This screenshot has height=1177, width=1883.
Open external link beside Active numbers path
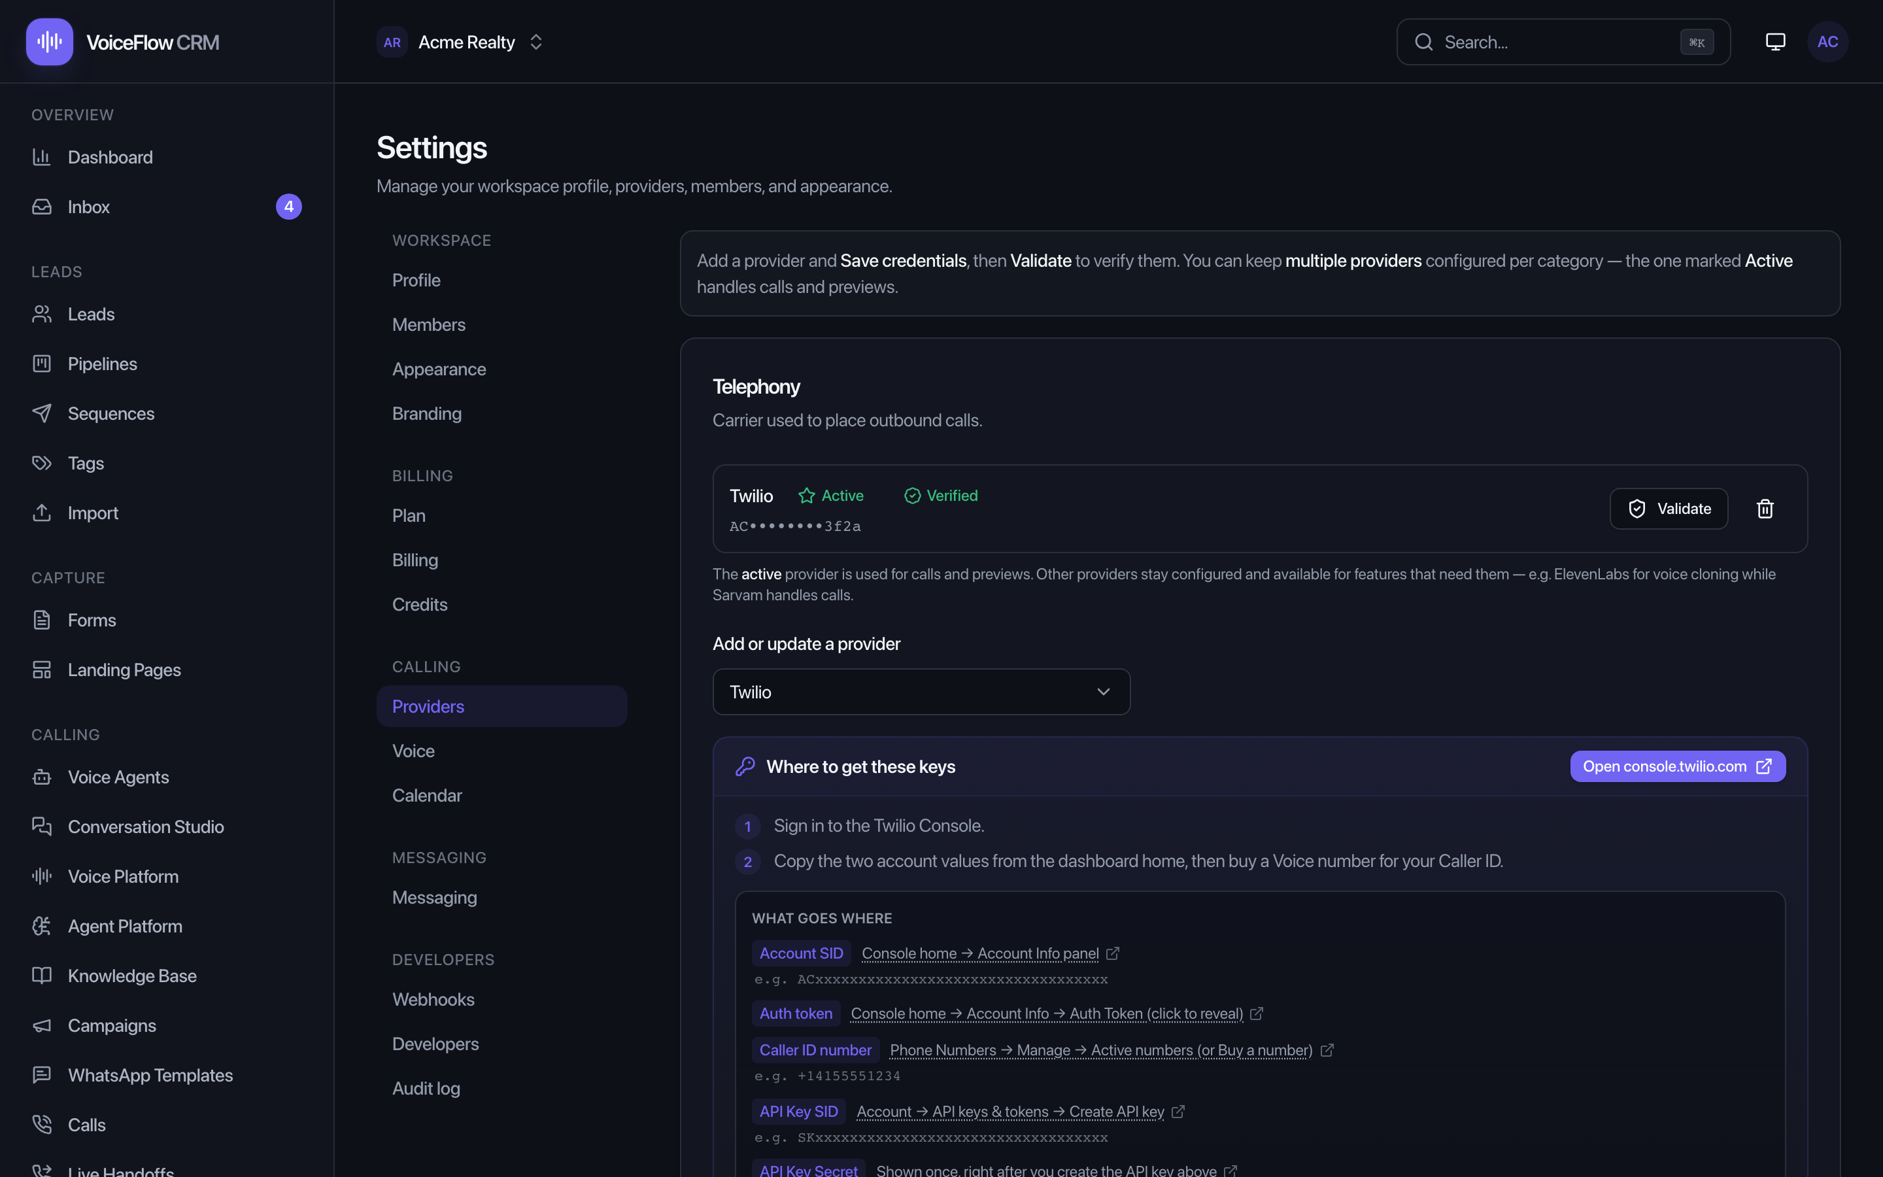[1327, 1050]
